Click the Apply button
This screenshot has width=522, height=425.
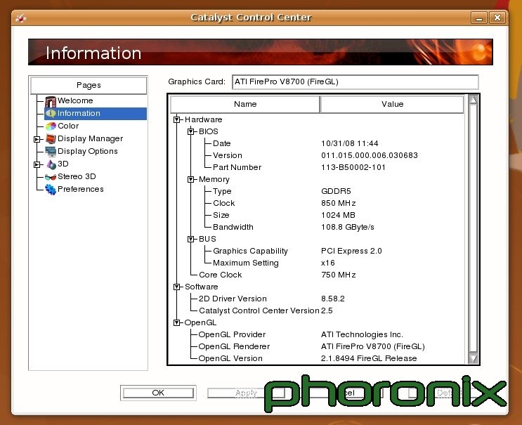pos(246,393)
